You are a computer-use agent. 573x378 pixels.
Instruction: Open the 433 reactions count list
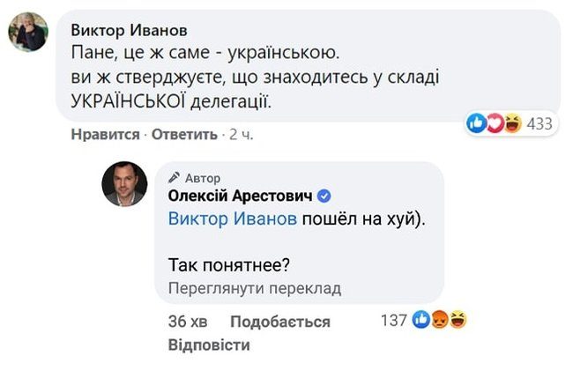point(539,124)
